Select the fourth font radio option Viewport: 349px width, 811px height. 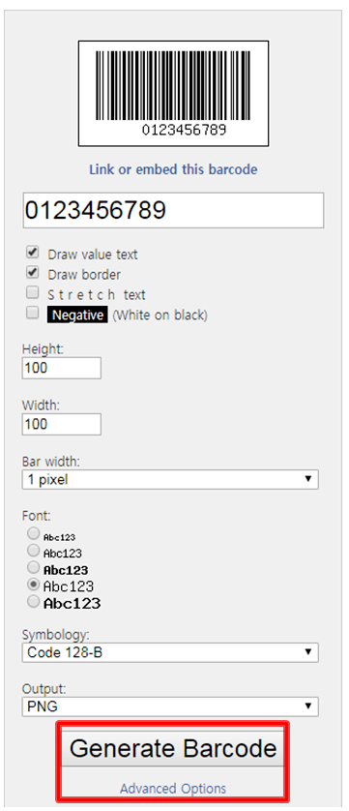[34, 584]
